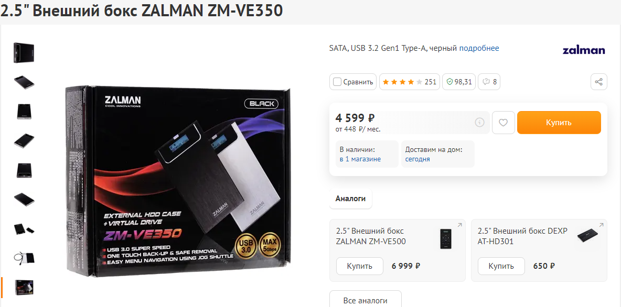Click the сегодня delivery link
The image size is (621, 307).
[x=417, y=159]
